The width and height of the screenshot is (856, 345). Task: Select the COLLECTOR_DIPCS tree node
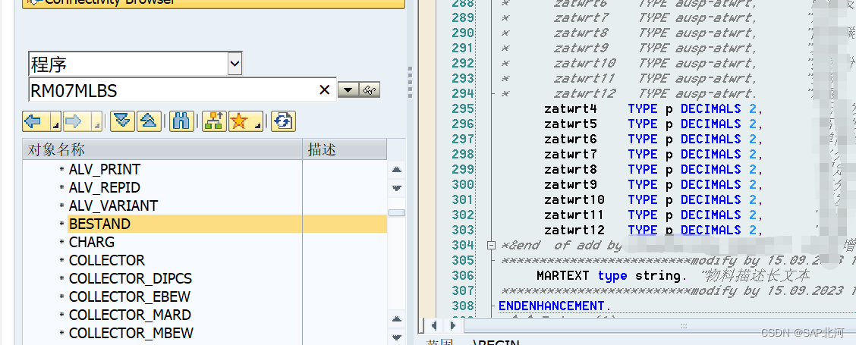pyautogui.click(x=131, y=278)
